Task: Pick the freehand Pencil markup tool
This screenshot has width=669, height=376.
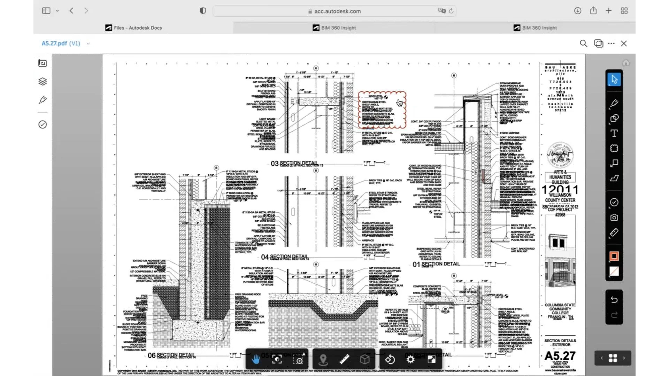Action: click(x=614, y=103)
